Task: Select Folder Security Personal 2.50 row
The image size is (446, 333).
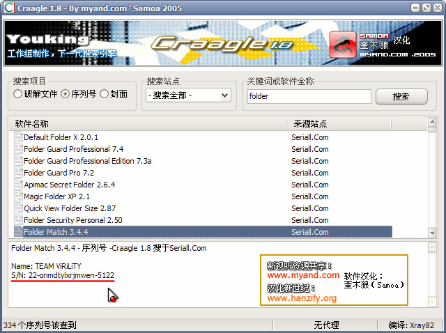Action: (x=203, y=220)
